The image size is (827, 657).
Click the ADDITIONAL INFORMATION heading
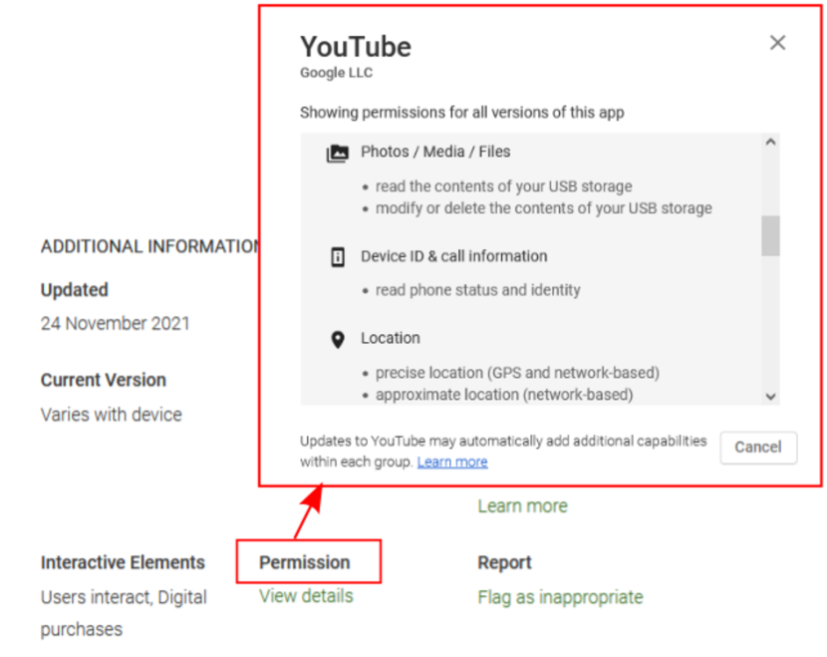click(x=149, y=246)
